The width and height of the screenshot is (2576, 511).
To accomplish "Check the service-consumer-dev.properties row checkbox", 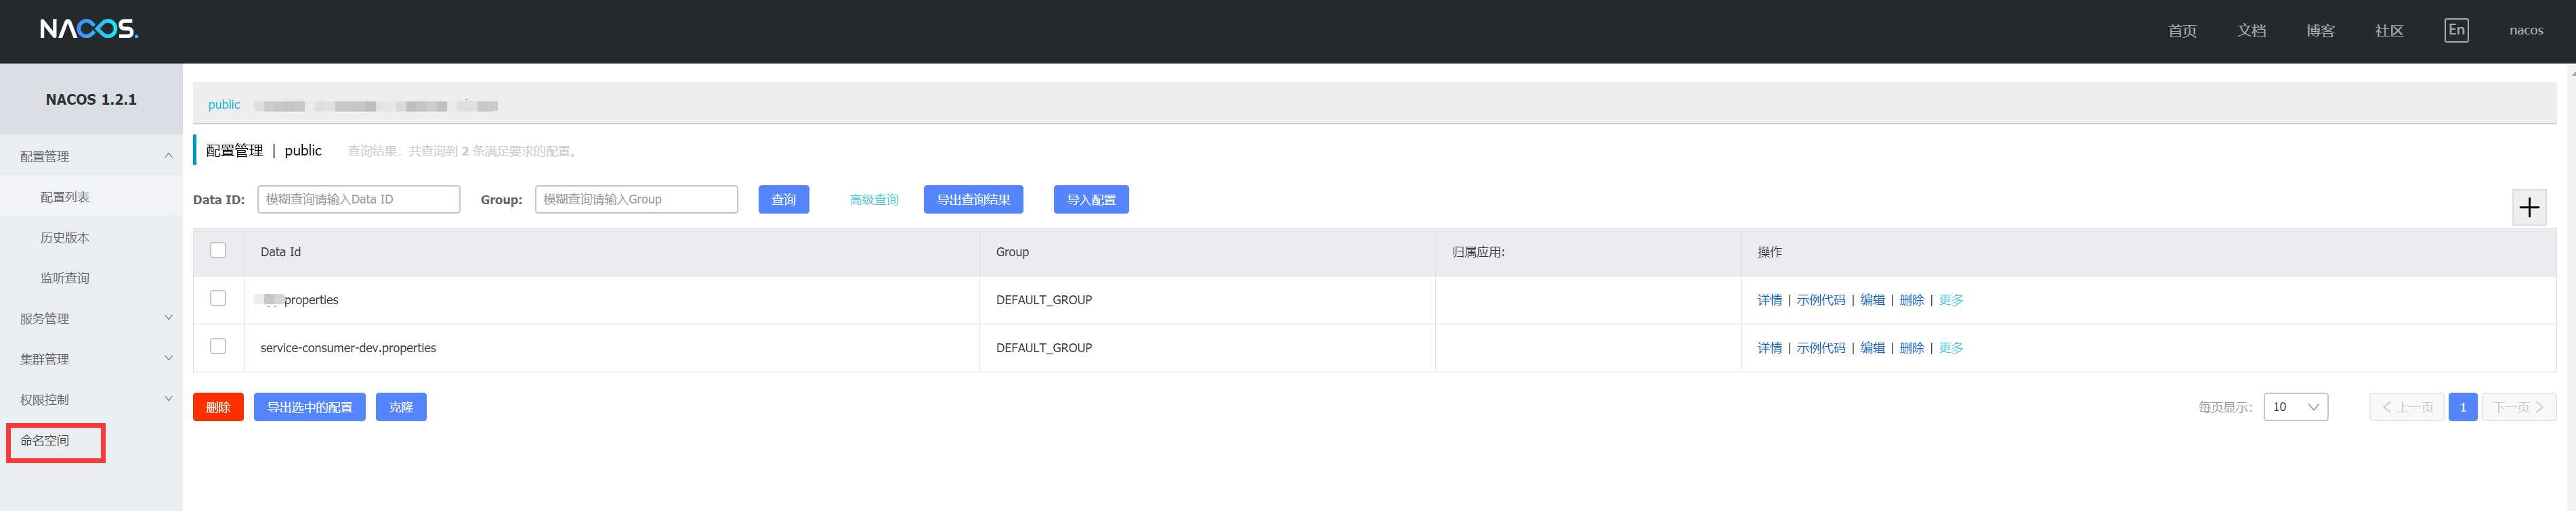I will click(218, 346).
